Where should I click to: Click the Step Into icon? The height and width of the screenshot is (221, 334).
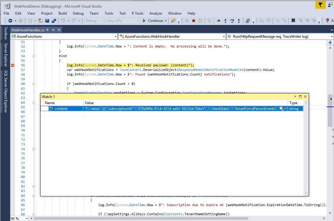225,21
